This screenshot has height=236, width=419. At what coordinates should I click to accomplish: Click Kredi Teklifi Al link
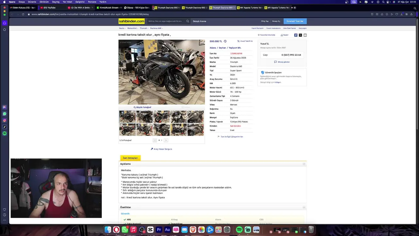245,41
